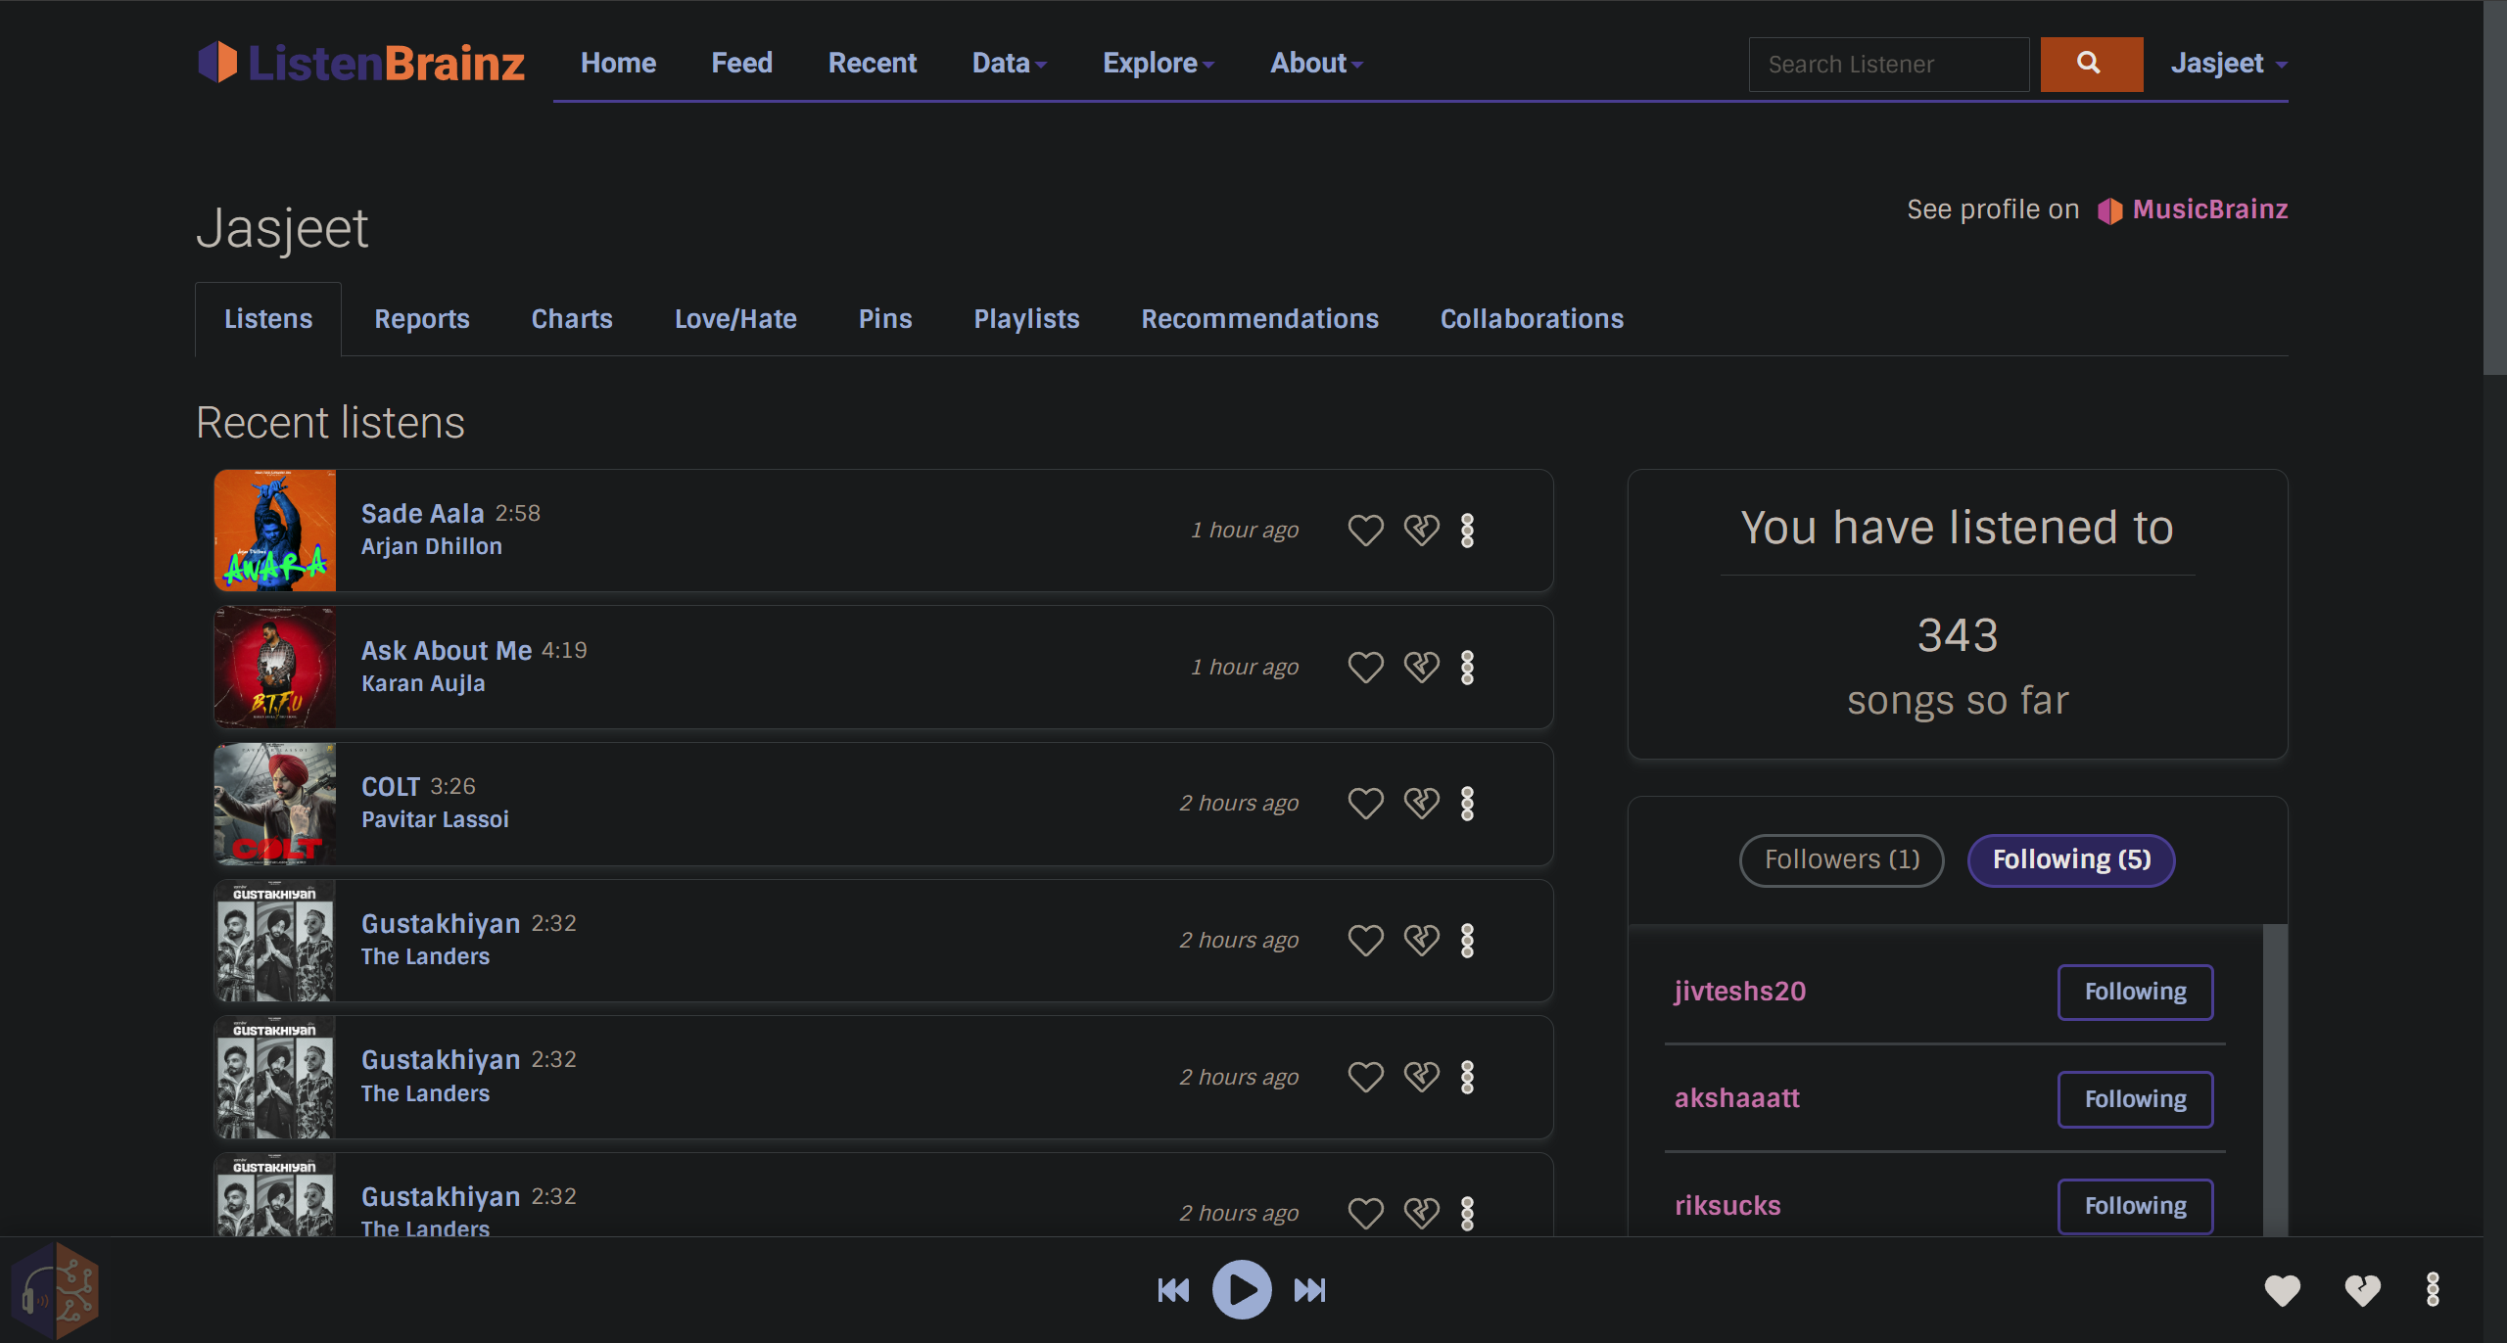Screen dimensions: 2507x1343
Task: Skip to previous track in player
Action: tap(1173, 1290)
